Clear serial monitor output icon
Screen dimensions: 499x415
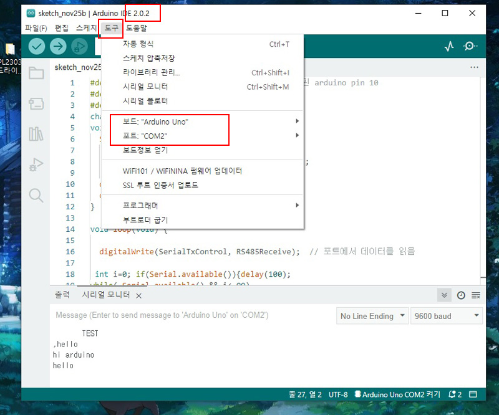(476, 295)
